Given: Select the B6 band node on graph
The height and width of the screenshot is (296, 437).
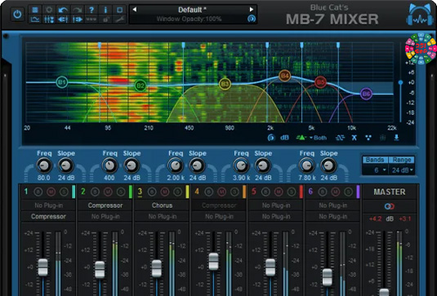Looking at the screenshot, I should 366,94.
